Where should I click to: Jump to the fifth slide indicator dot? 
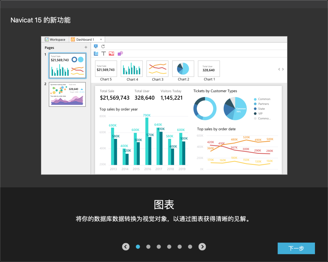point(180,247)
